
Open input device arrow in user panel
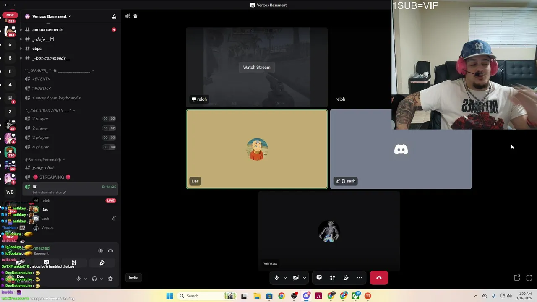86,279
